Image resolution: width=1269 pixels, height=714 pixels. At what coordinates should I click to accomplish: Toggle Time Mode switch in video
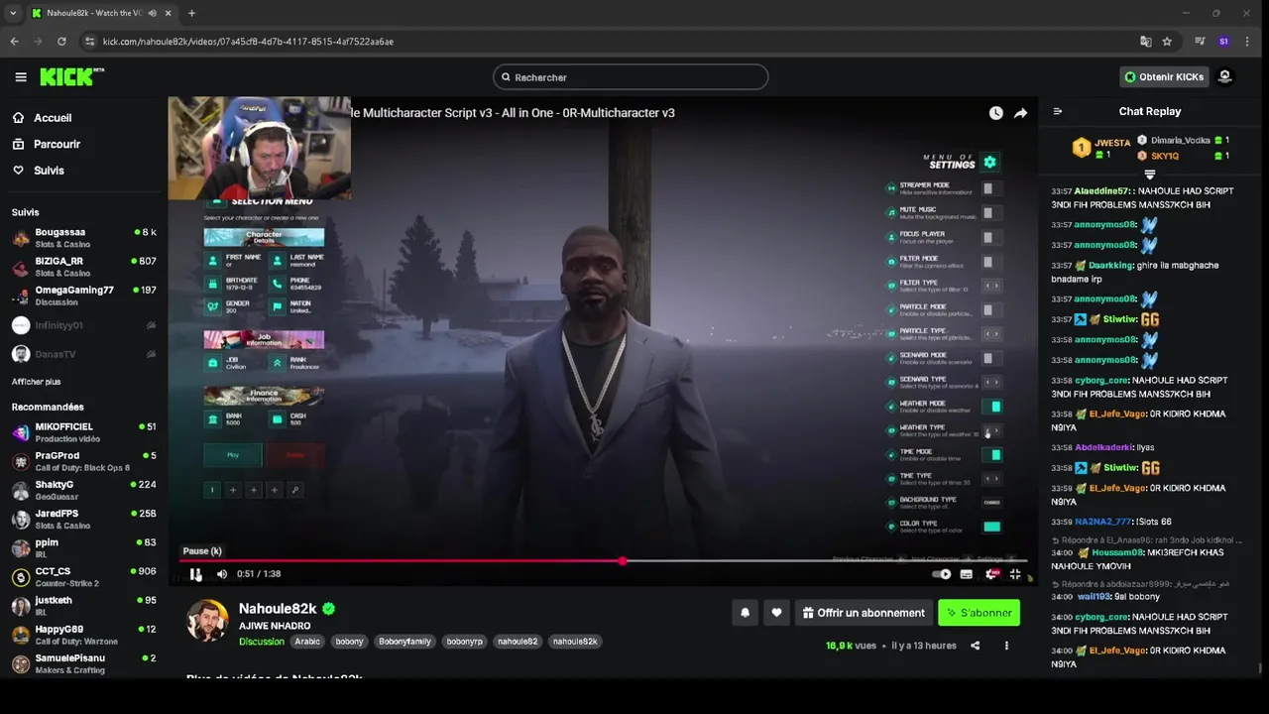pos(991,455)
